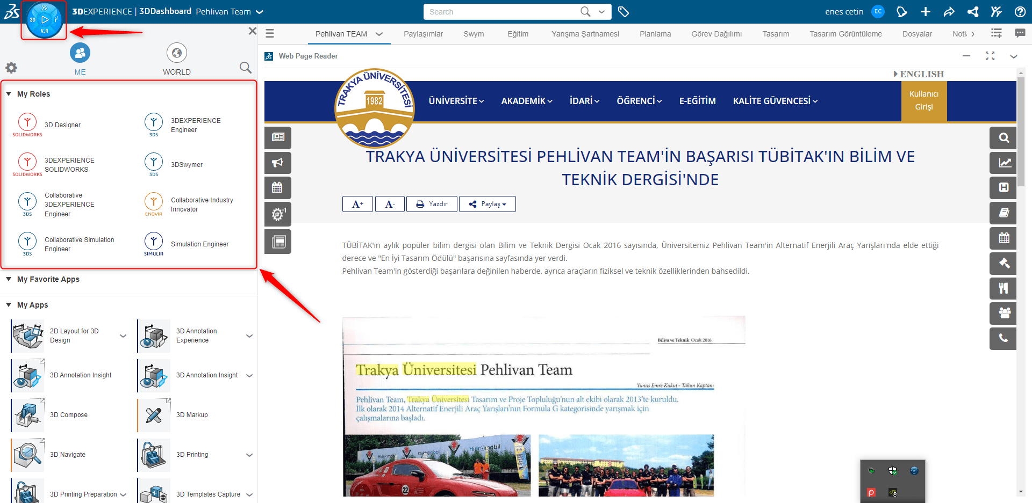Open the Trakya Üniversitesi logo

pos(375,108)
